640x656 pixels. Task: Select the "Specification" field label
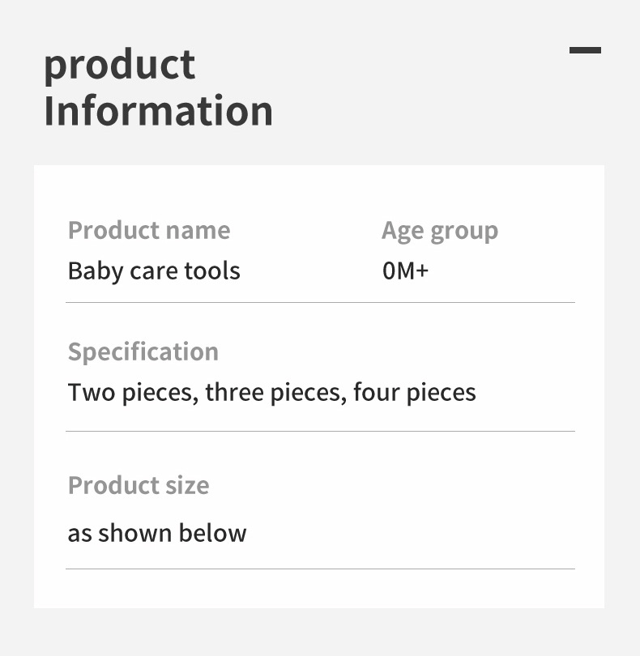tap(143, 352)
